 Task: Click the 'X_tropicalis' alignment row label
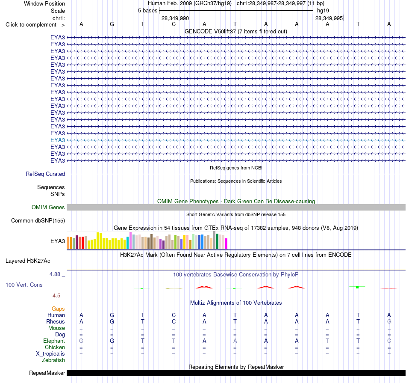pyautogui.click(x=50, y=354)
